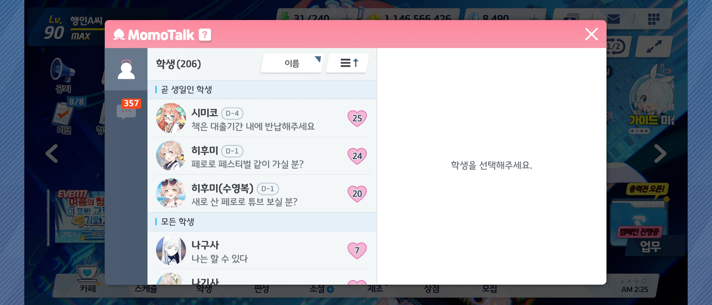Screen dimensions: 712x305
Task: Open unread messages chat bubble icon
Action: point(127,111)
